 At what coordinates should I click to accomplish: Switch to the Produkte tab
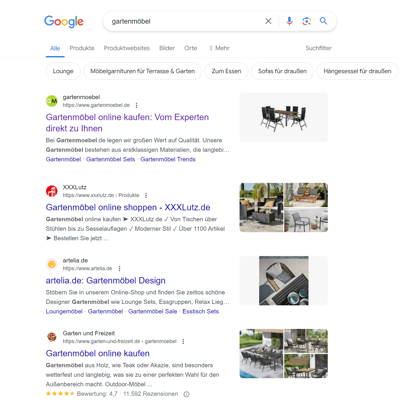82,48
